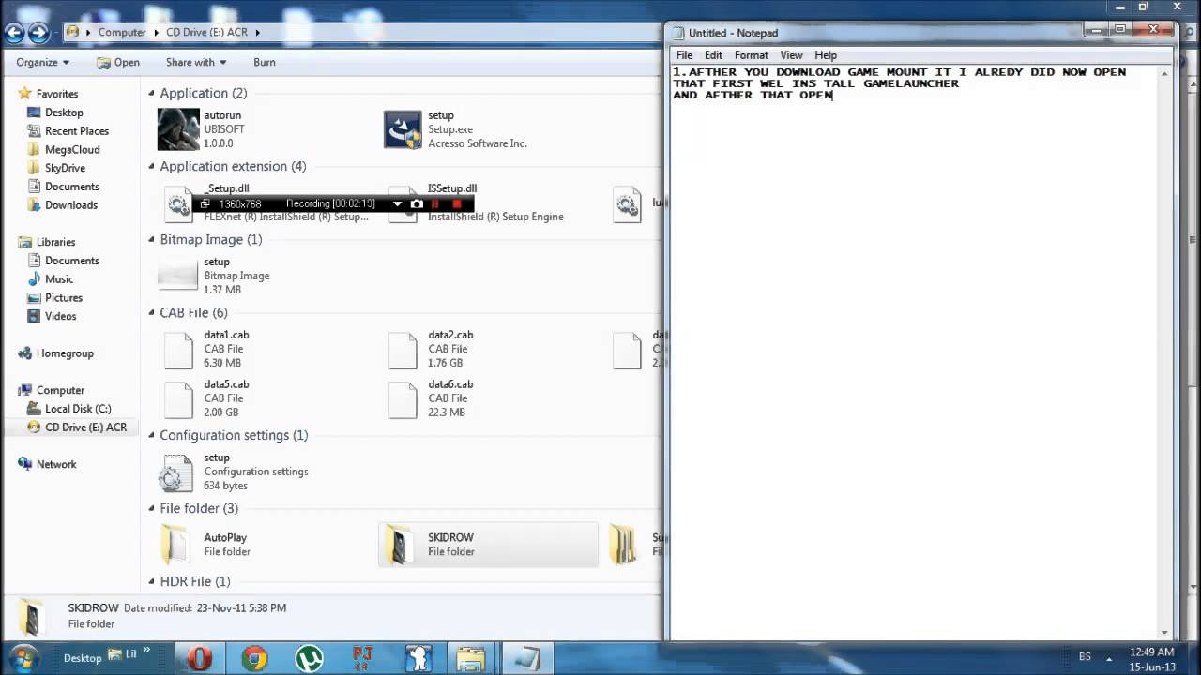Switch to Windows Explorer taskbar button
The height and width of the screenshot is (675, 1201).
click(x=471, y=658)
